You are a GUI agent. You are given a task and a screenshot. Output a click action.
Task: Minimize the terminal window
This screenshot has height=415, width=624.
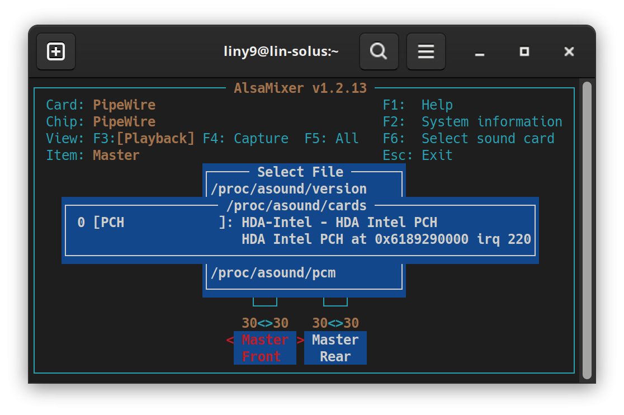click(479, 52)
